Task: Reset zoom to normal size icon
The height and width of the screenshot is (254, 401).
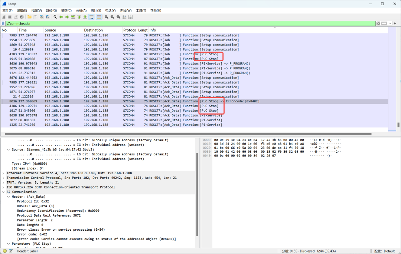Action: pyautogui.click(x=118, y=17)
